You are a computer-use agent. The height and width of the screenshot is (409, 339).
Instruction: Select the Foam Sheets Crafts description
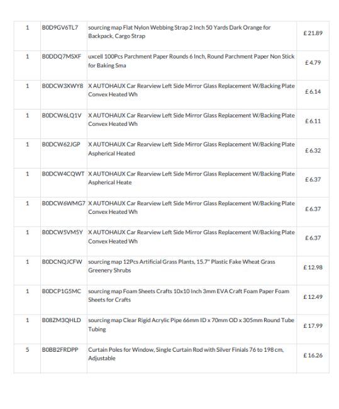189,296
